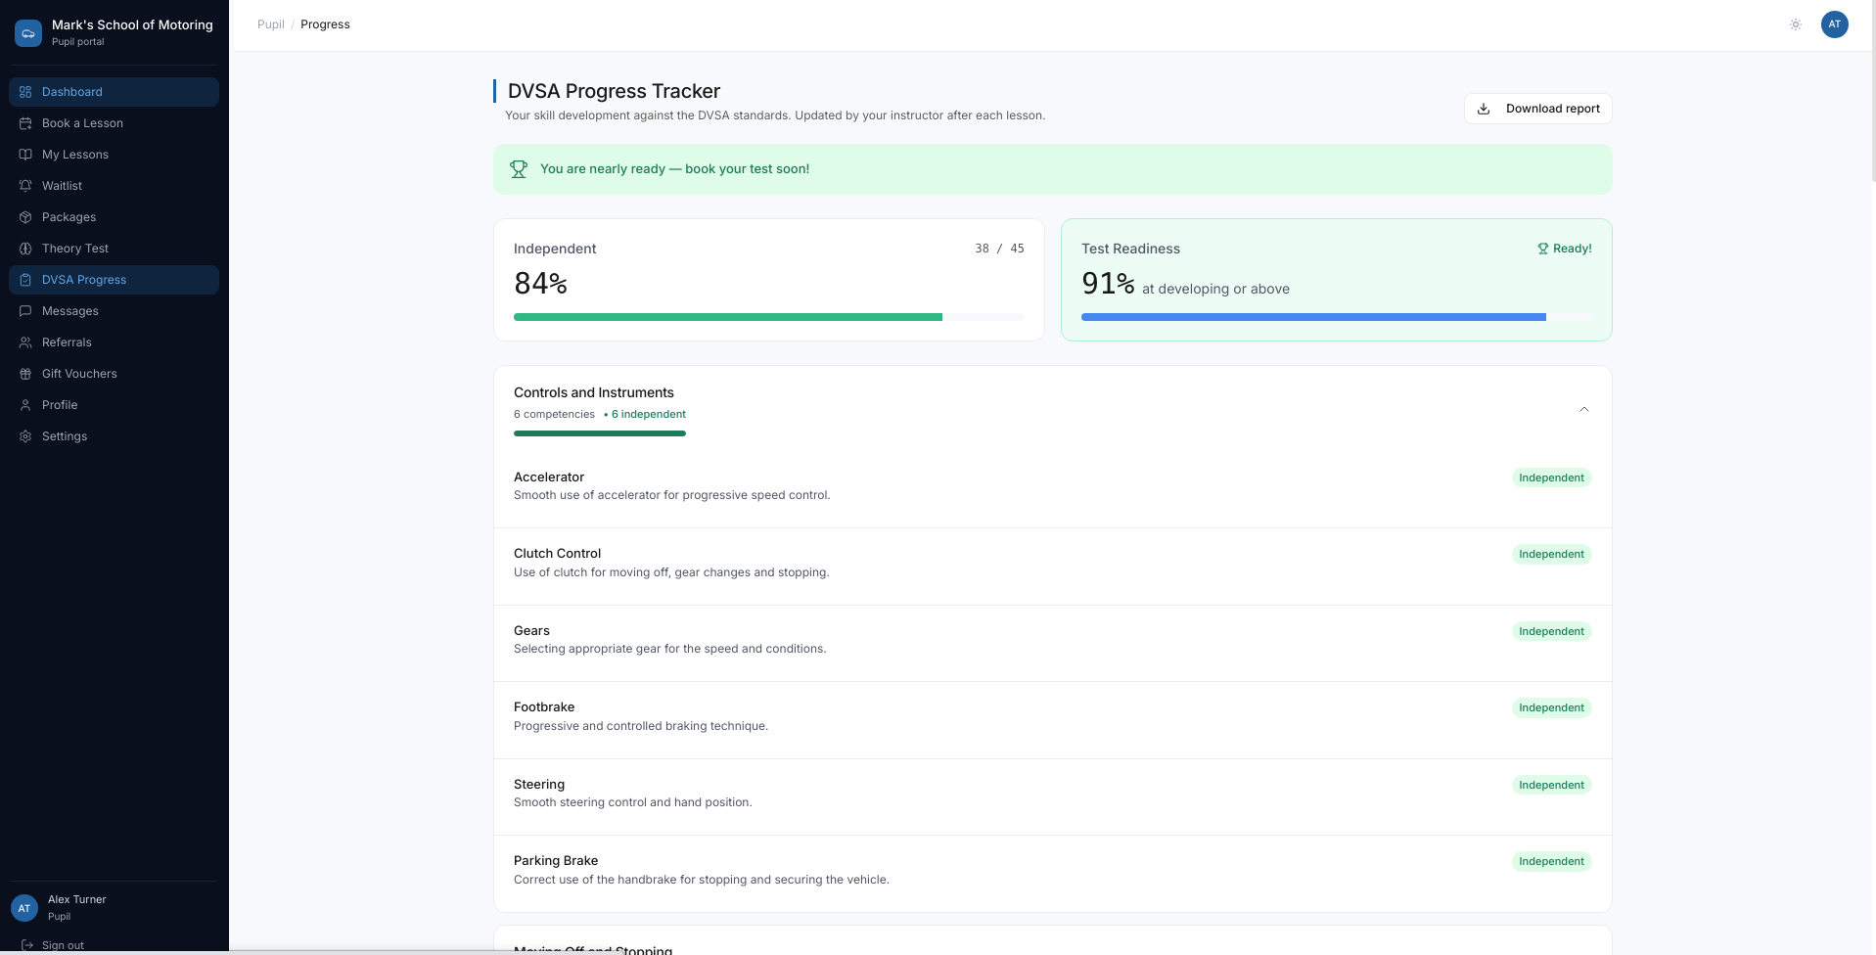
Task: Click the Messages speech bubble icon
Action: (25, 311)
